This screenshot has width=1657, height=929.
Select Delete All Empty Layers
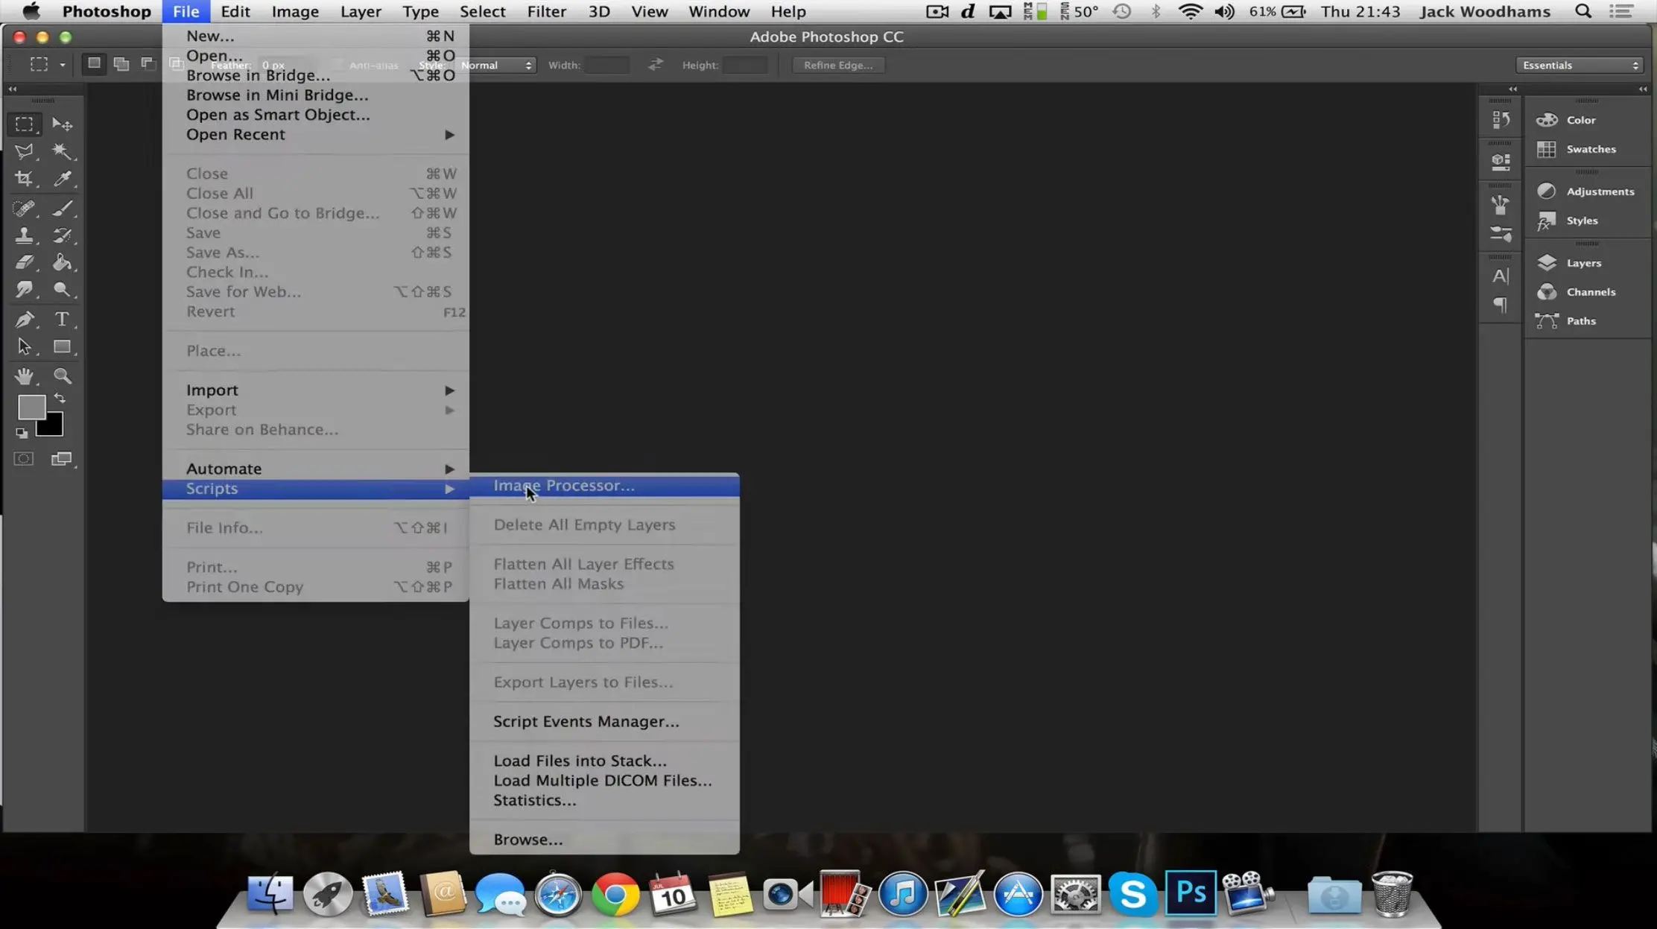pos(584,524)
